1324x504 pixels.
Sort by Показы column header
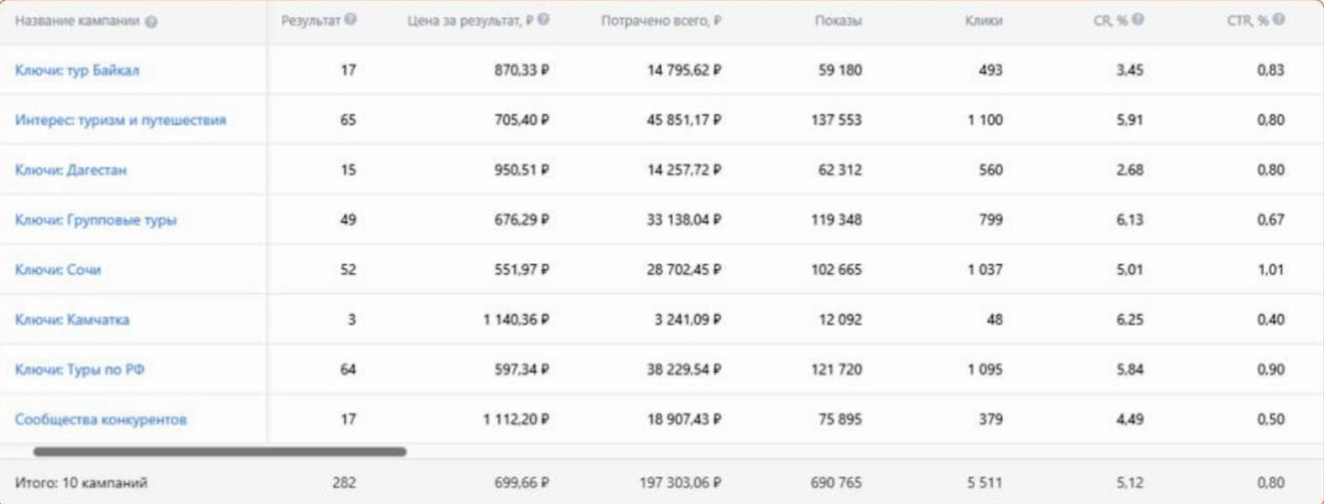(838, 21)
